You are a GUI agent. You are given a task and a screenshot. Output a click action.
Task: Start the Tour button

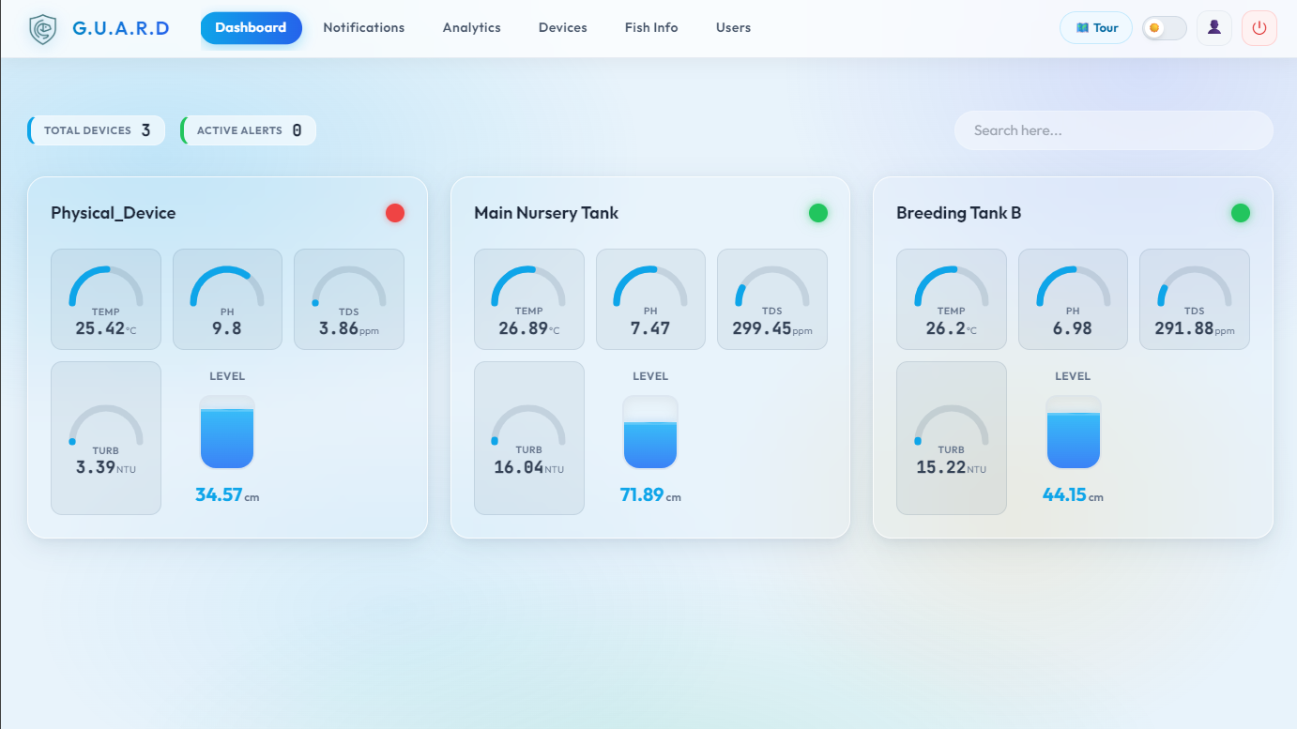coord(1096,28)
